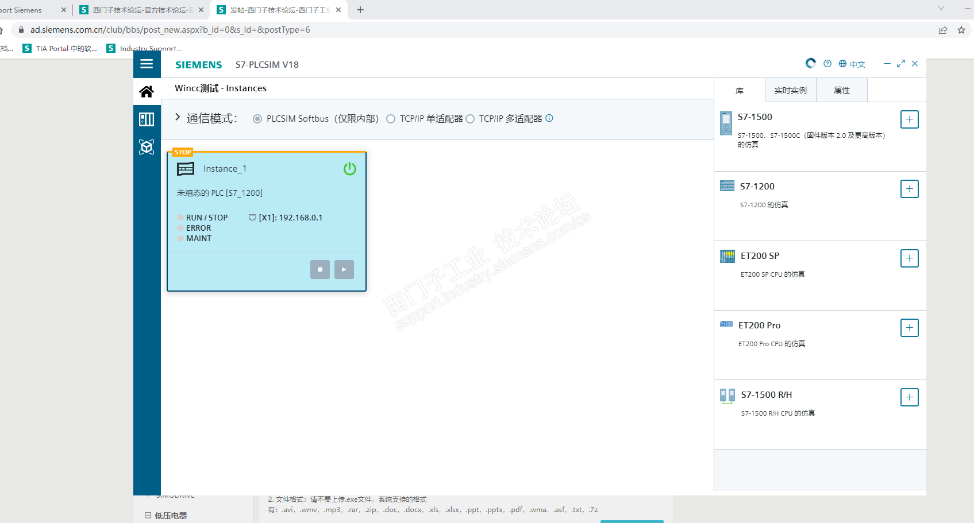974x523 pixels.
Task: Go to the PLCSIM home view
Action: pos(147,91)
